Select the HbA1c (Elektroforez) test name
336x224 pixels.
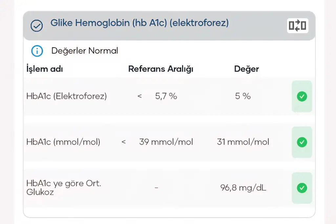tap(67, 96)
